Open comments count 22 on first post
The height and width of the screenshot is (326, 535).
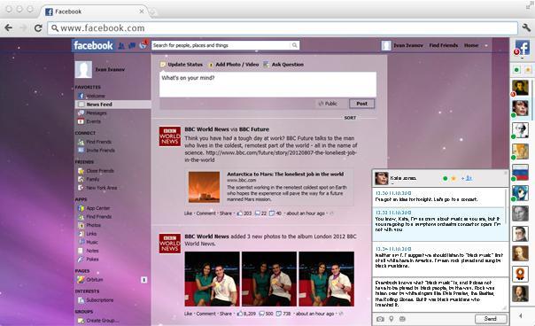click(x=260, y=213)
